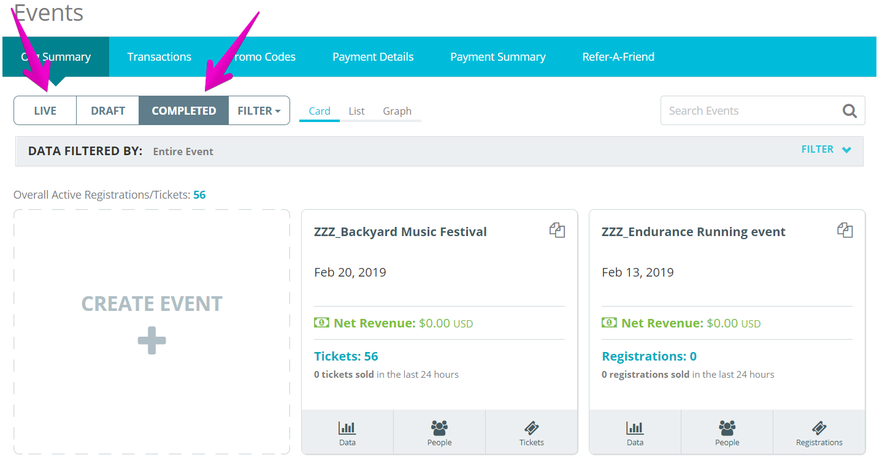Screen dimensions: 893x463
Task: Open ZZZ_Backyard Music Festival event title
Action: [x=401, y=232]
